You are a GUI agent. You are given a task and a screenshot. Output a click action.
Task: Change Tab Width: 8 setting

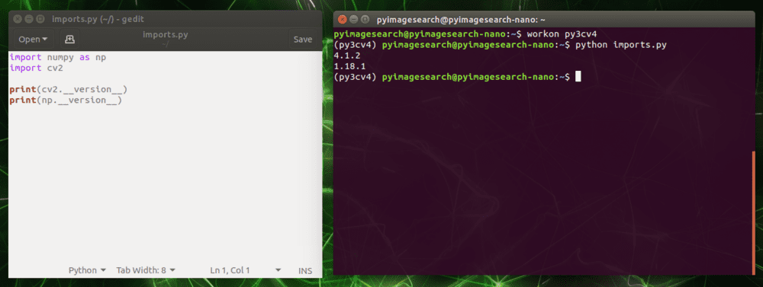pos(146,270)
